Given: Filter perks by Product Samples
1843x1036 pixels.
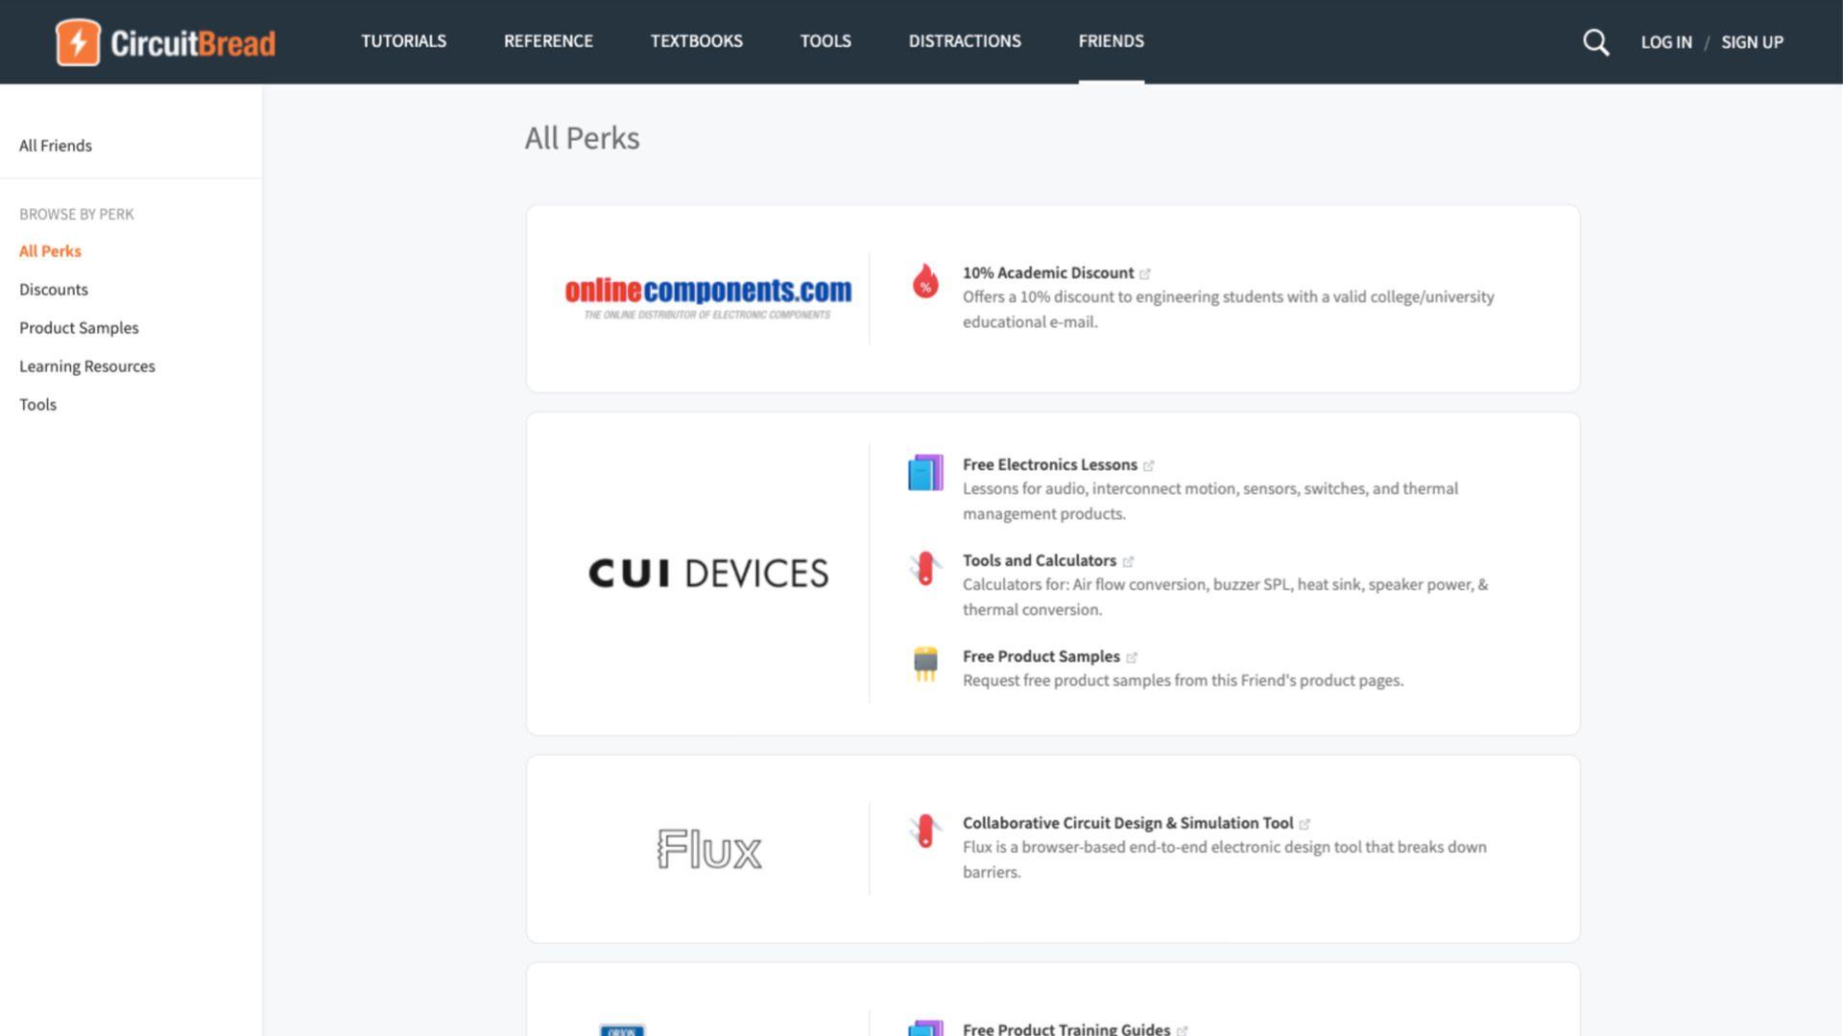Looking at the screenshot, I should 79,328.
